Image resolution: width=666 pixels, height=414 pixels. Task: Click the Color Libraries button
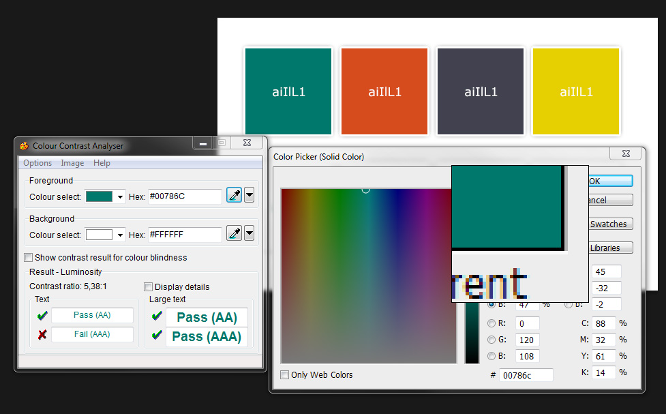(x=609, y=248)
